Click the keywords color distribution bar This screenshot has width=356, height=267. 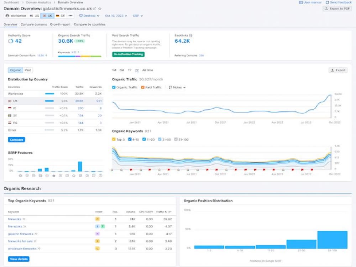click(x=79, y=56)
